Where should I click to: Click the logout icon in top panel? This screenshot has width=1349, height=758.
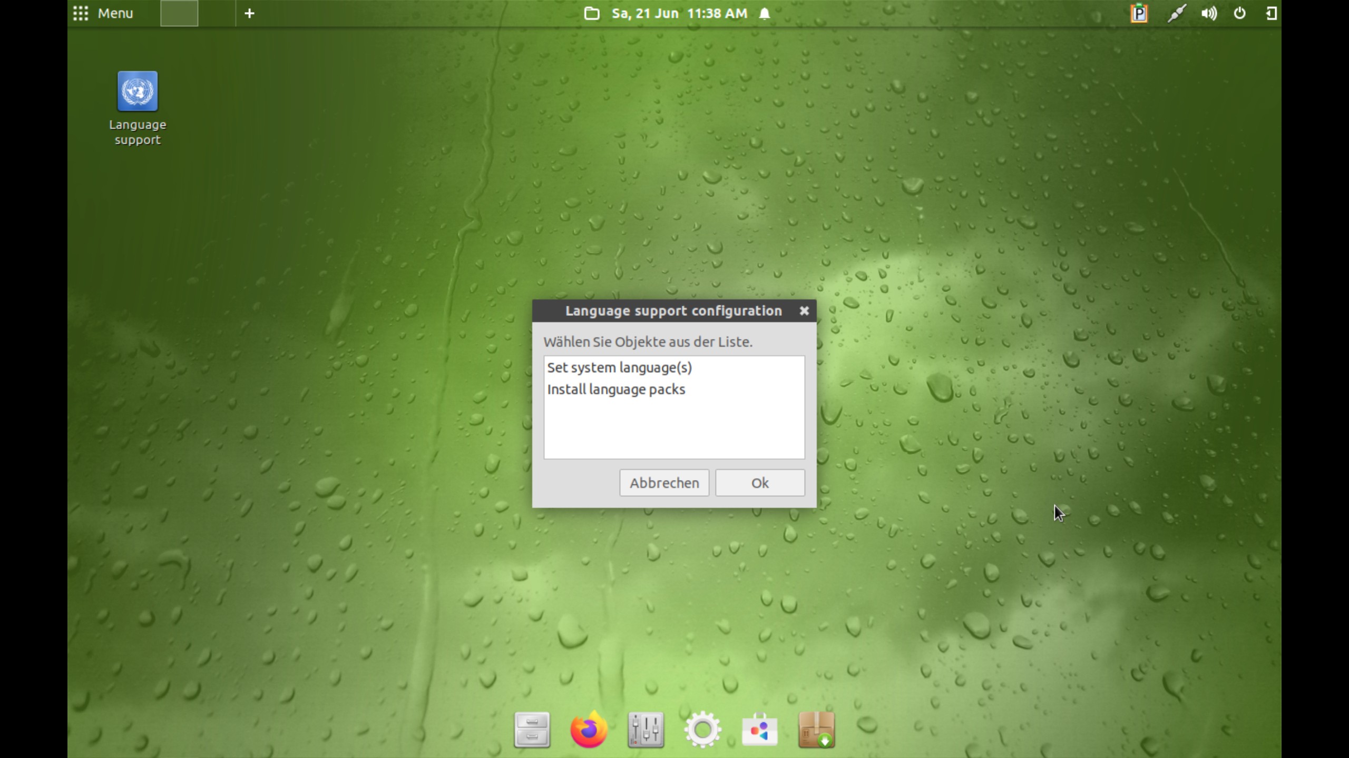1272,13
